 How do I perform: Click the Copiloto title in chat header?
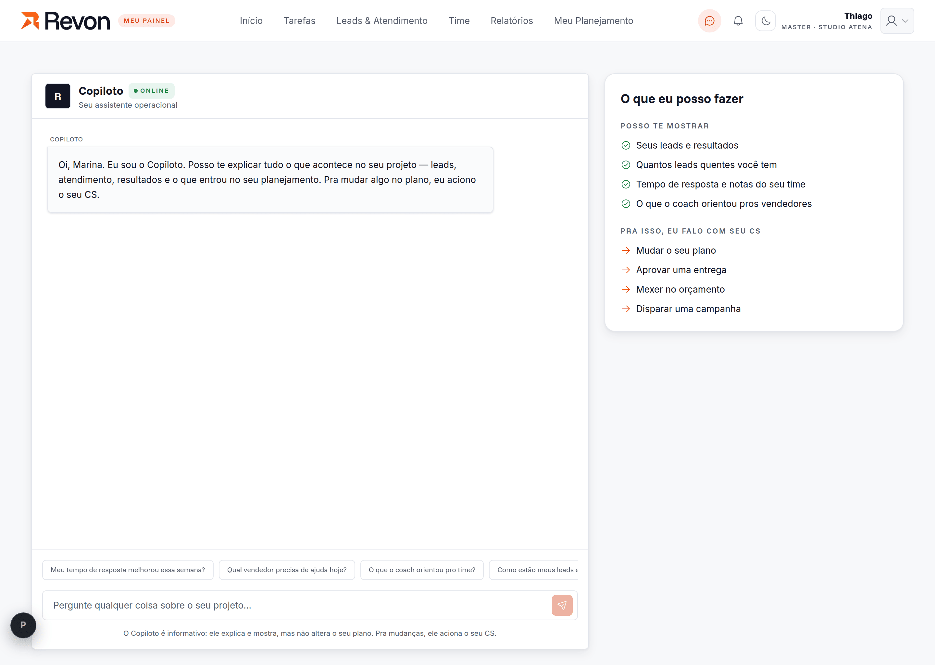pyautogui.click(x=101, y=91)
